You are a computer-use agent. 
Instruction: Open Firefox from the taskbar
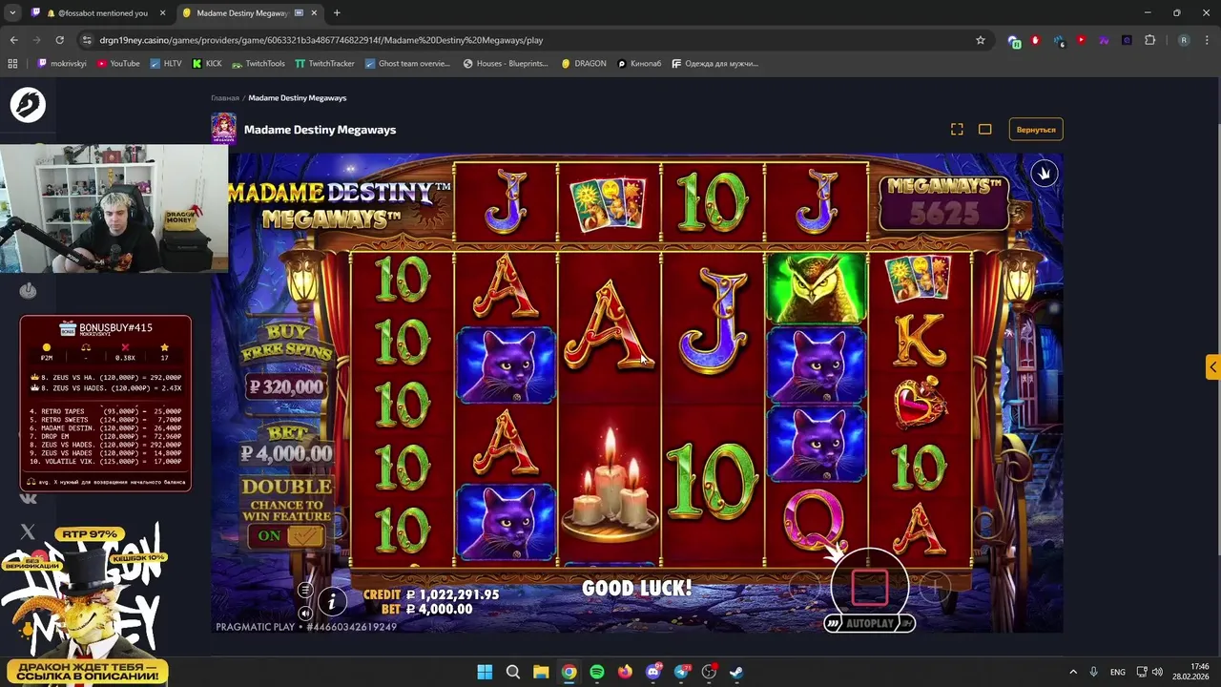pos(625,672)
